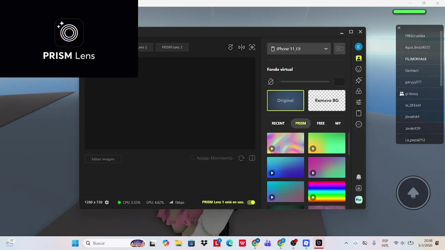This screenshot has height=250, width=445.
Task: Open the phone frame sidebar icon
Action: (359, 113)
